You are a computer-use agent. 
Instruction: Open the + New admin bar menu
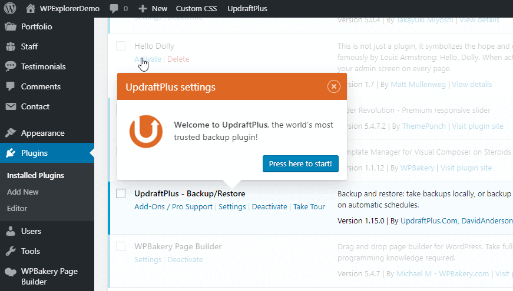(x=153, y=9)
